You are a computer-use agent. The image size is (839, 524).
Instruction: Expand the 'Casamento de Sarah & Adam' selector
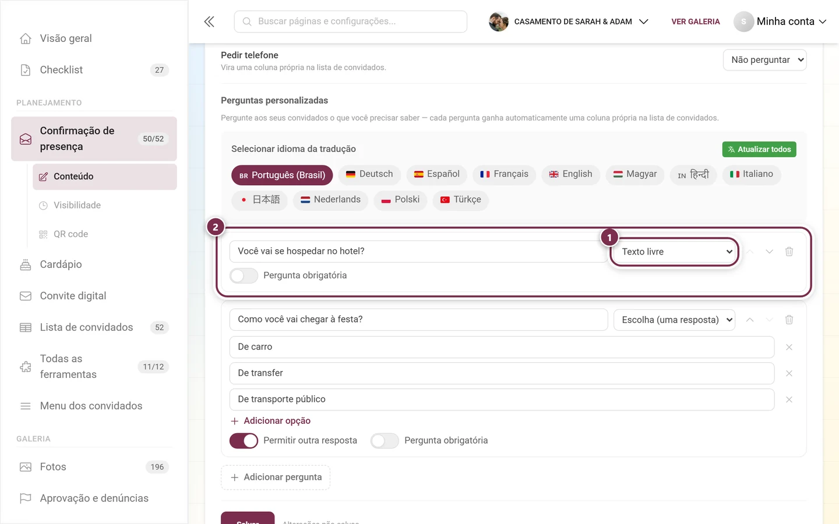tap(569, 22)
